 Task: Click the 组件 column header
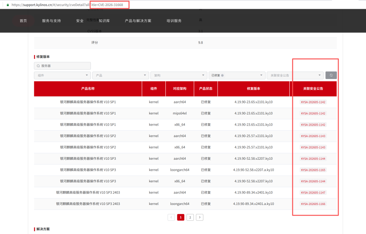(154, 88)
